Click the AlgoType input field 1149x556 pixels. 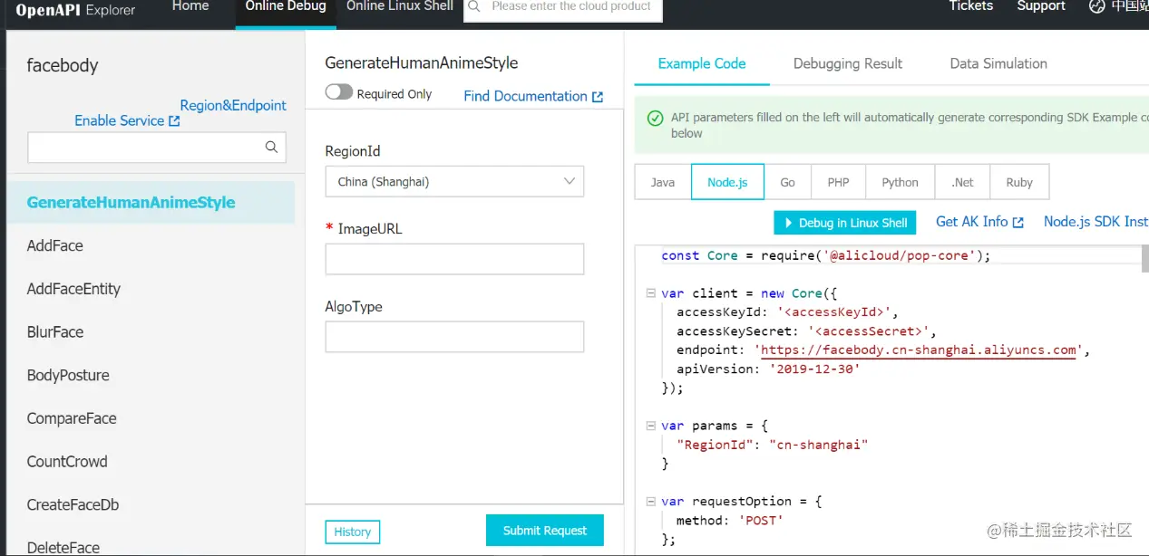tap(454, 337)
